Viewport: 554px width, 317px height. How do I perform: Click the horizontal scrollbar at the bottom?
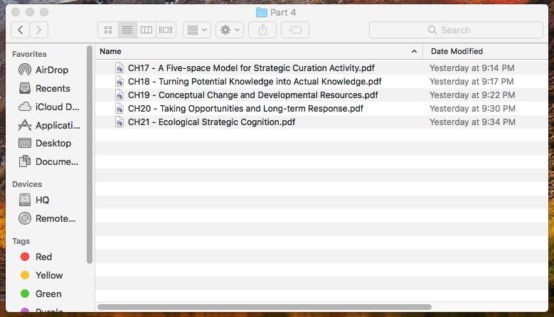tap(264, 307)
